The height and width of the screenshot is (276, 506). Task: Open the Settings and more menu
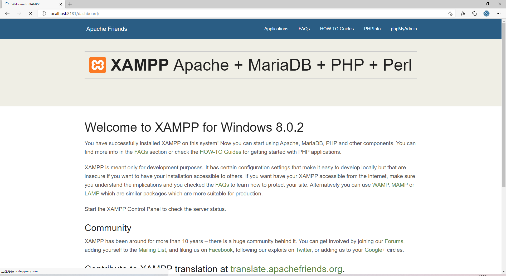click(499, 13)
